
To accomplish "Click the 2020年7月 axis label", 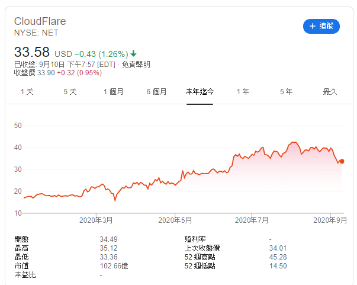I will click(252, 220).
